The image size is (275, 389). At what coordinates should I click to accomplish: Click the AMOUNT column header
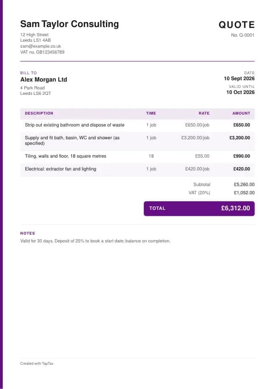coord(241,113)
